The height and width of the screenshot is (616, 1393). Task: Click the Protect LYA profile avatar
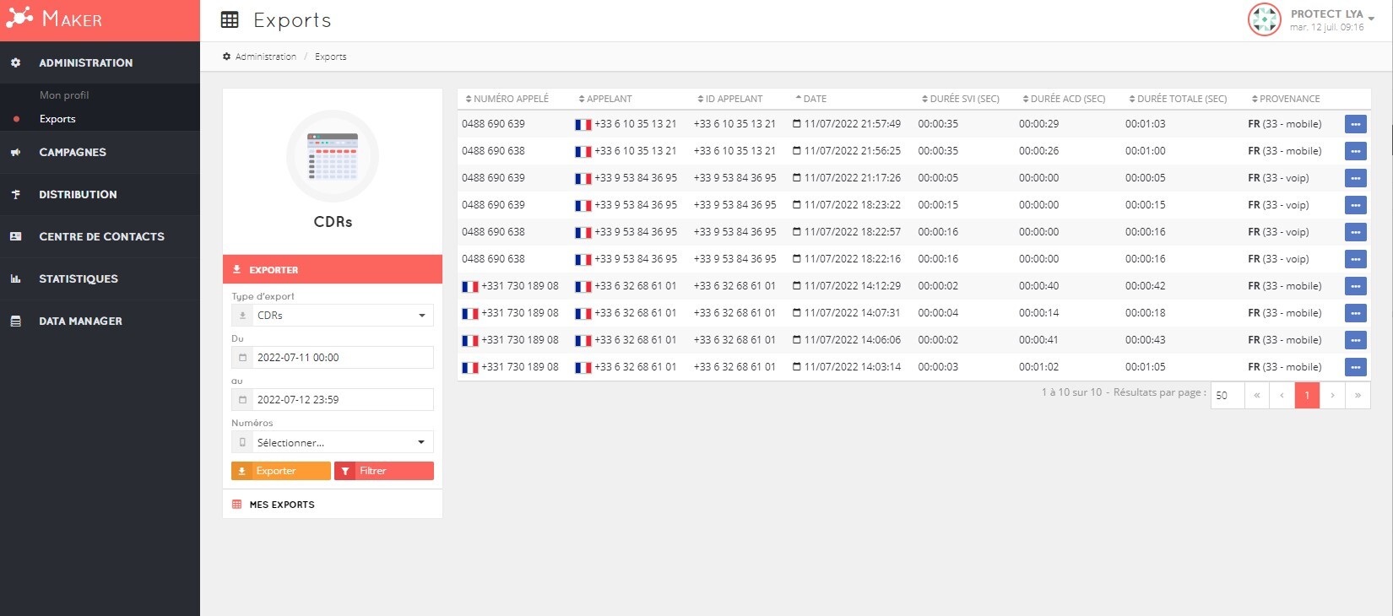pos(1264,19)
